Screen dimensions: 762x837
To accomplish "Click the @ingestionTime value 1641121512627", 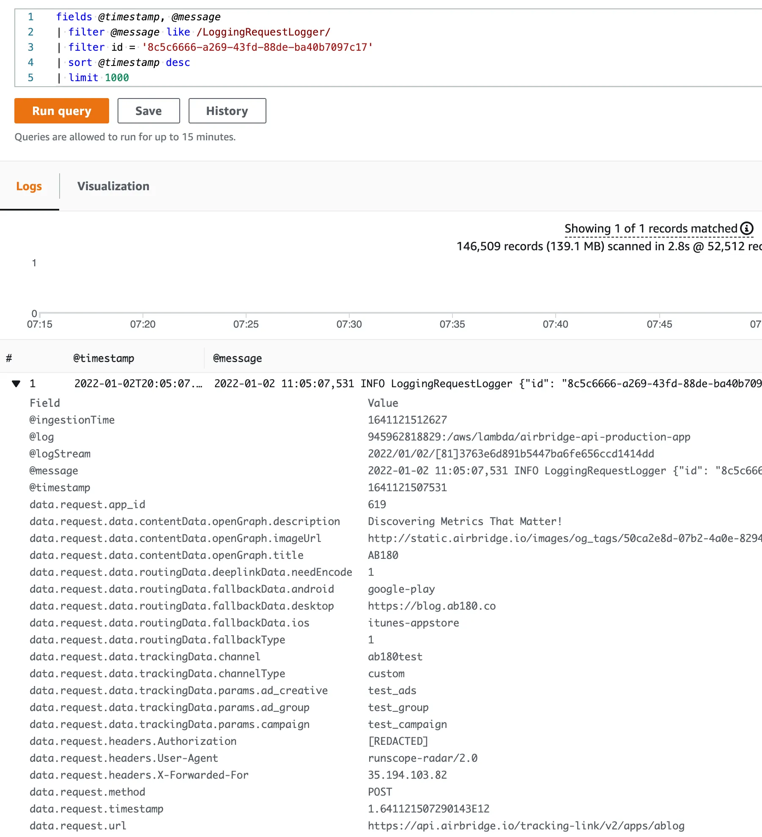I will click(407, 420).
